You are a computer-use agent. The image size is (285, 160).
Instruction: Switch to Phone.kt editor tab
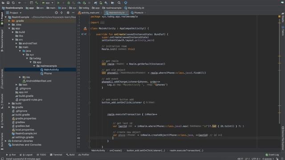[138, 13]
